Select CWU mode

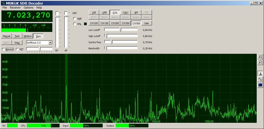pyautogui.click(x=125, y=12)
